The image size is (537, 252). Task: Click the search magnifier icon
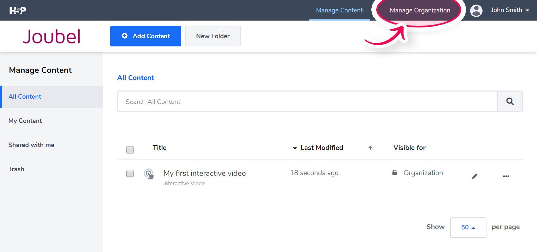[x=510, y=101]
